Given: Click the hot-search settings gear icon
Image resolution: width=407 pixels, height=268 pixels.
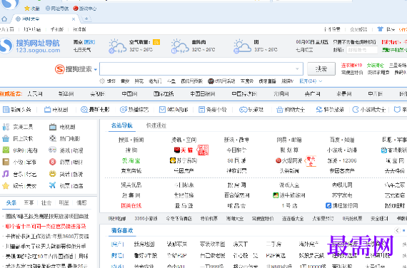Looking at the screenshot, I should point(101,81).
